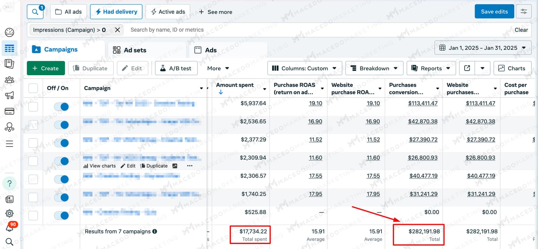Open the Events Manager icon in sidebar

point(9,127)
